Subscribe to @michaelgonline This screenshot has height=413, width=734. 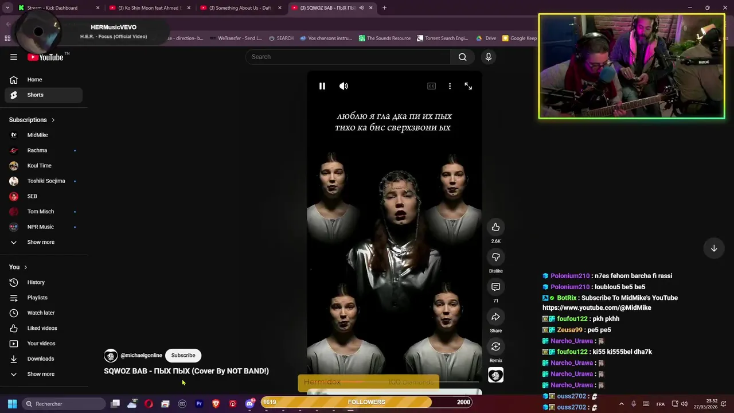[x=183, y=355]
